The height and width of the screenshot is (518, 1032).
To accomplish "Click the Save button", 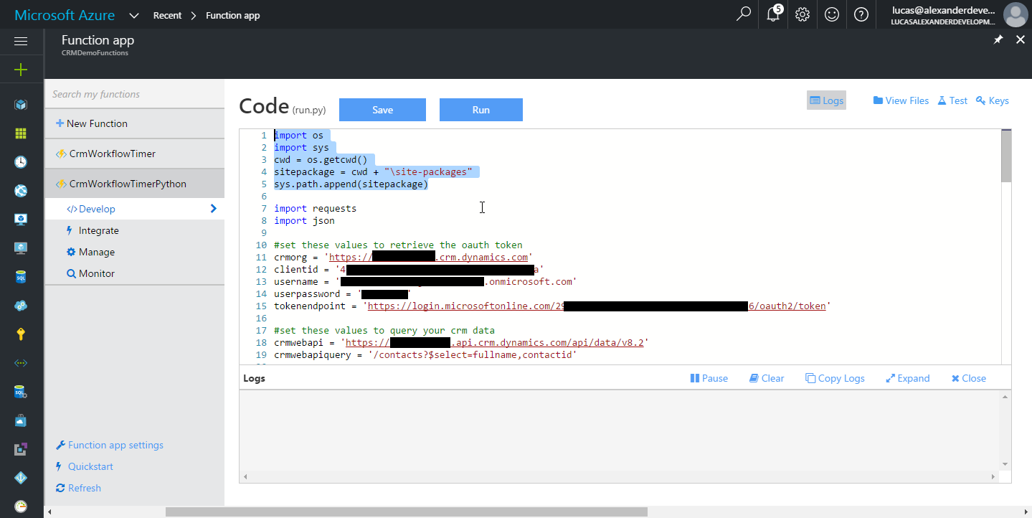I will pos(382,110).
